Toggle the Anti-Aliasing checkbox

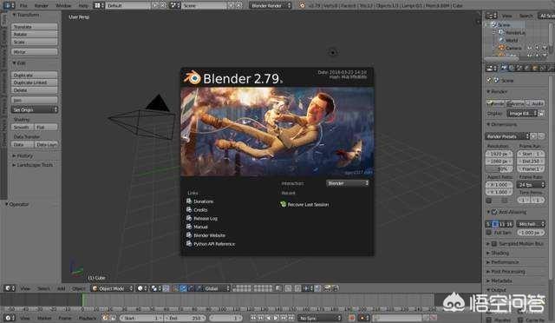pos(494,212)
